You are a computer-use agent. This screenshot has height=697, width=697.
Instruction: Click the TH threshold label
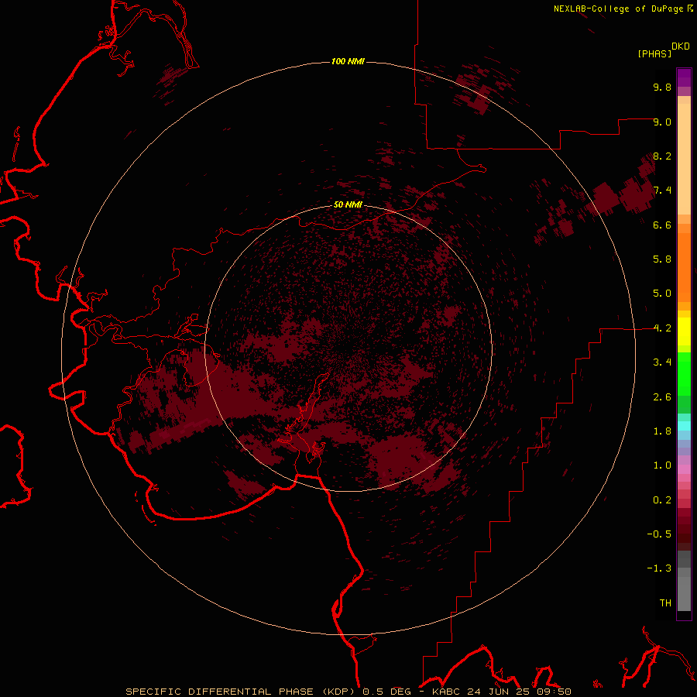[665, 603]
